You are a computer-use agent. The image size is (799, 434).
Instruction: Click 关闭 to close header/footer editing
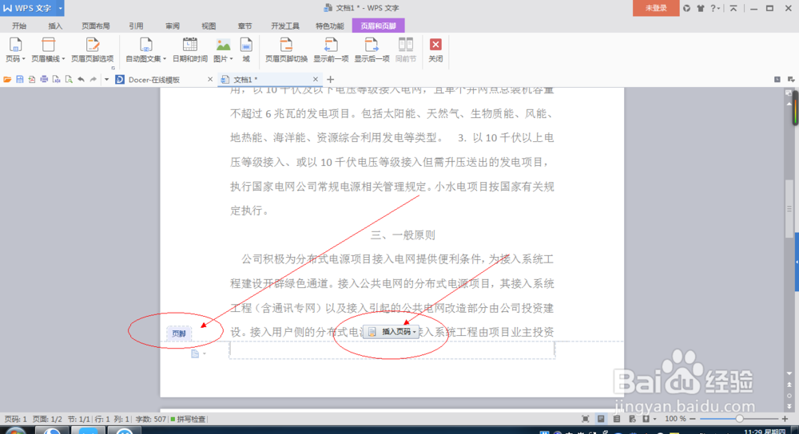pos(435,49)
